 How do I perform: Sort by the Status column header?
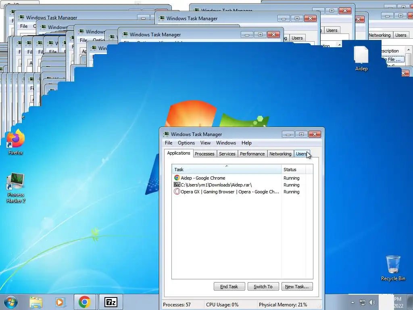coord(294,170)
